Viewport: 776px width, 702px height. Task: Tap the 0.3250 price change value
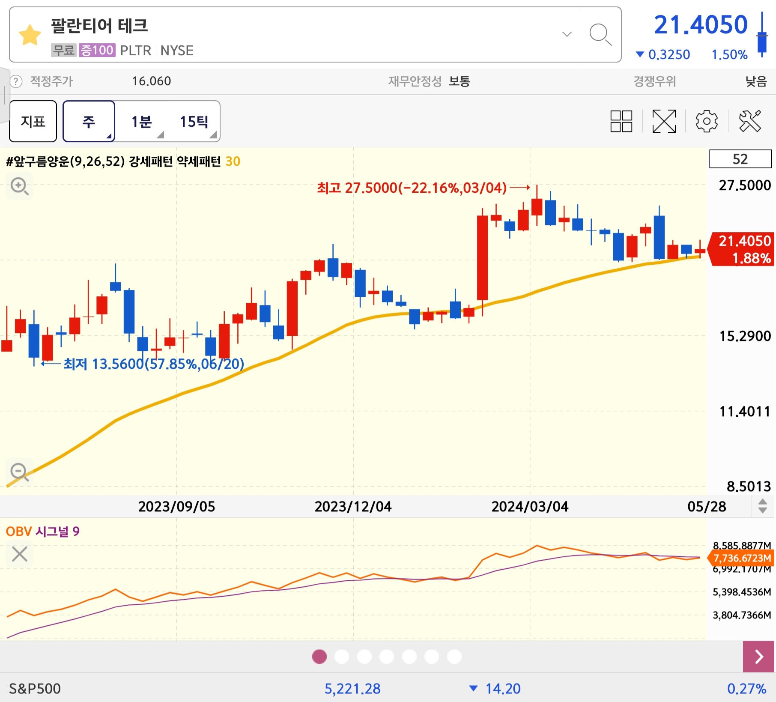[x=669, y=54]
